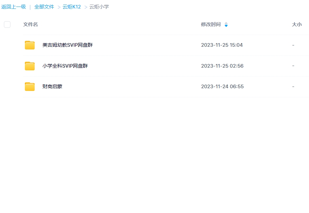Image resolution: width=309 pixels, height=213 pixels.
Task: Open the 小学全科SVIP网盘群 folder name
Action: tap(65, 66)
